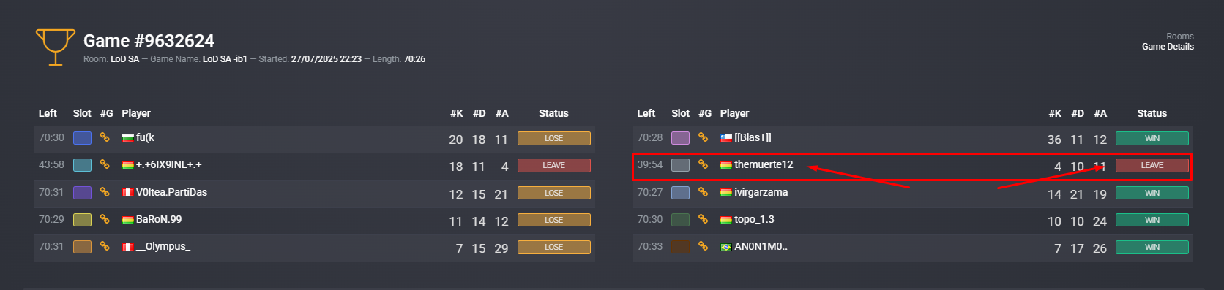
Task: Click the #K column header in right table
Action: [1055, 113]
